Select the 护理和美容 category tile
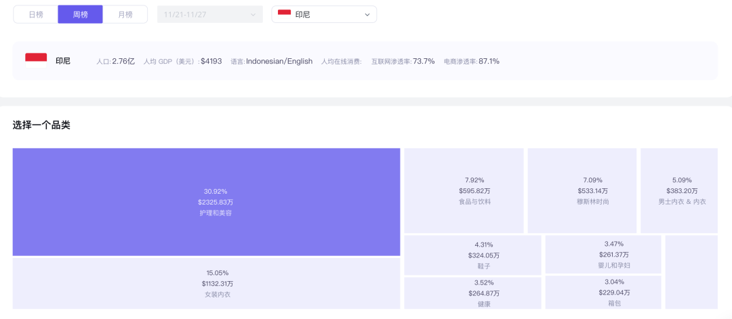The width and height of the screenshot is (732, 319). pyautogui.click(x=206, y=202)
